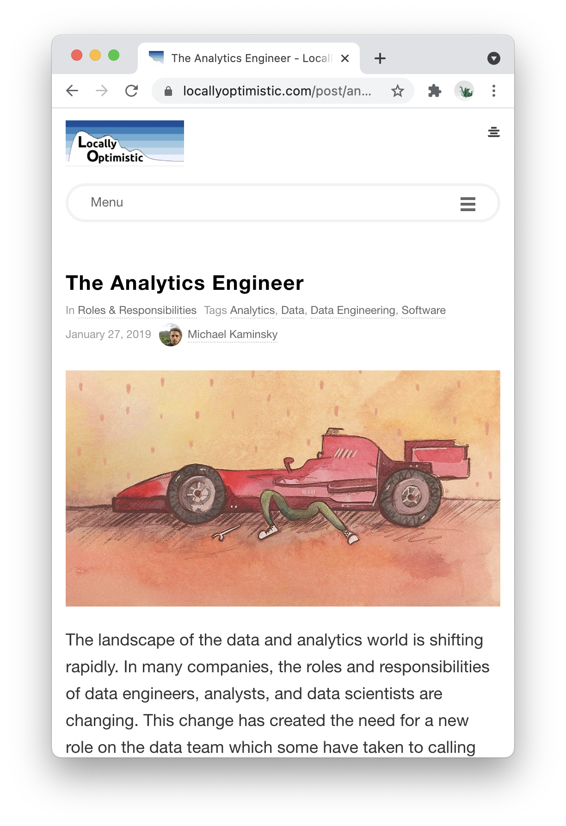Screen dimensions: 566x826
Task: Click the site padlock icon
Action: pos(168,91)
